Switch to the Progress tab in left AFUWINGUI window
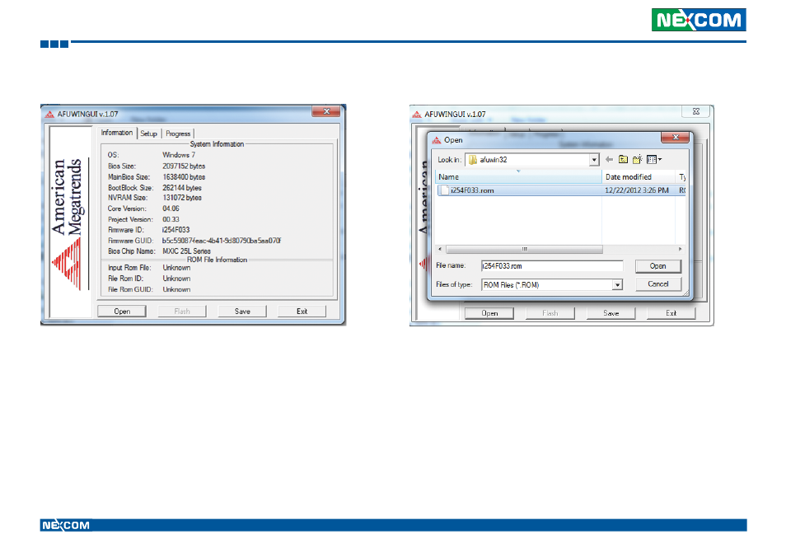 (178, 134)
